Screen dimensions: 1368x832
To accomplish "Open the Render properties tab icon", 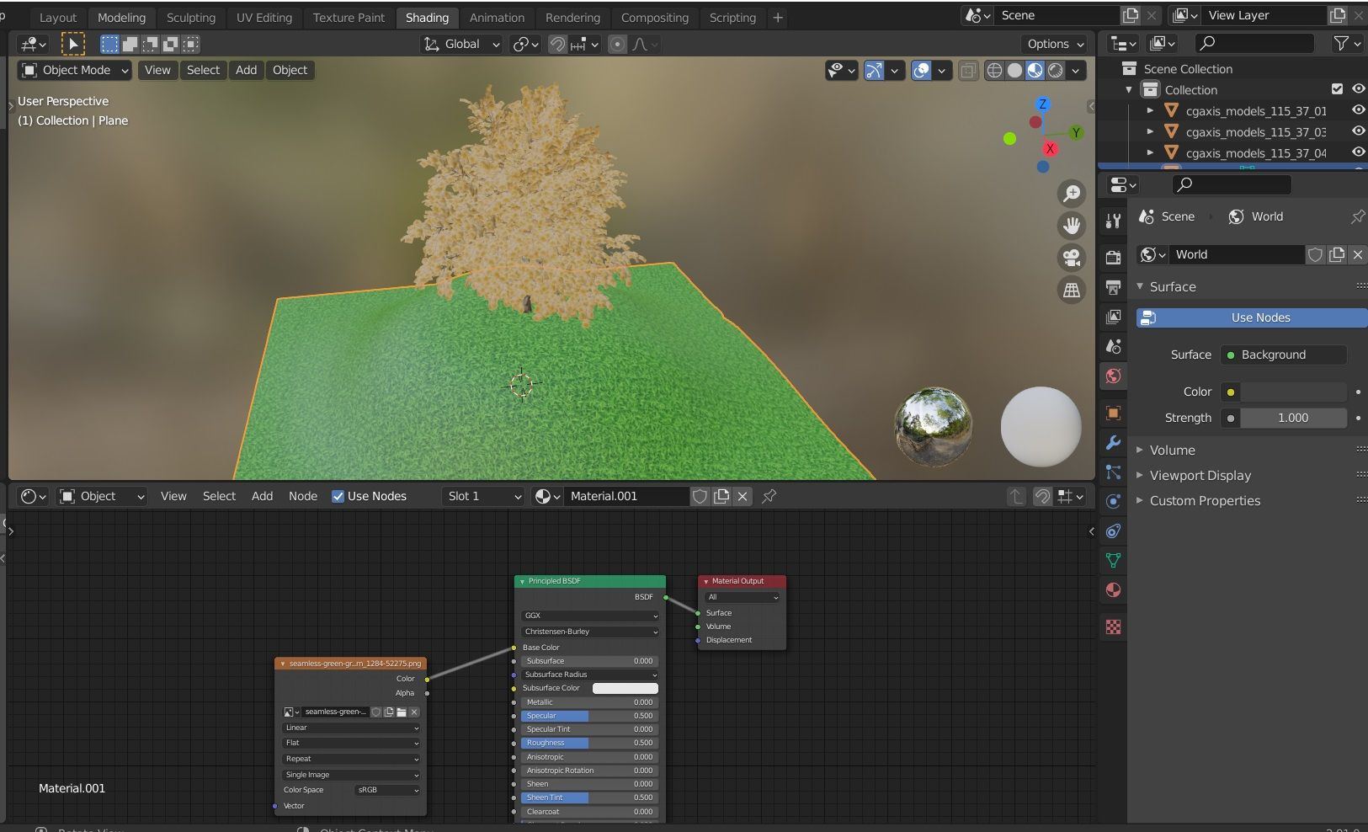I will tap(1113, 258).
